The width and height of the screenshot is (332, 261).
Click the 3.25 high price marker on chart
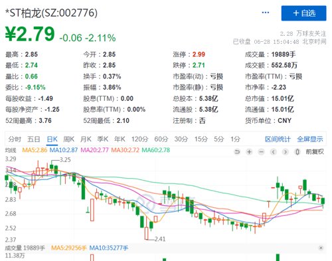pyautogui.click(x=65, y=160)
